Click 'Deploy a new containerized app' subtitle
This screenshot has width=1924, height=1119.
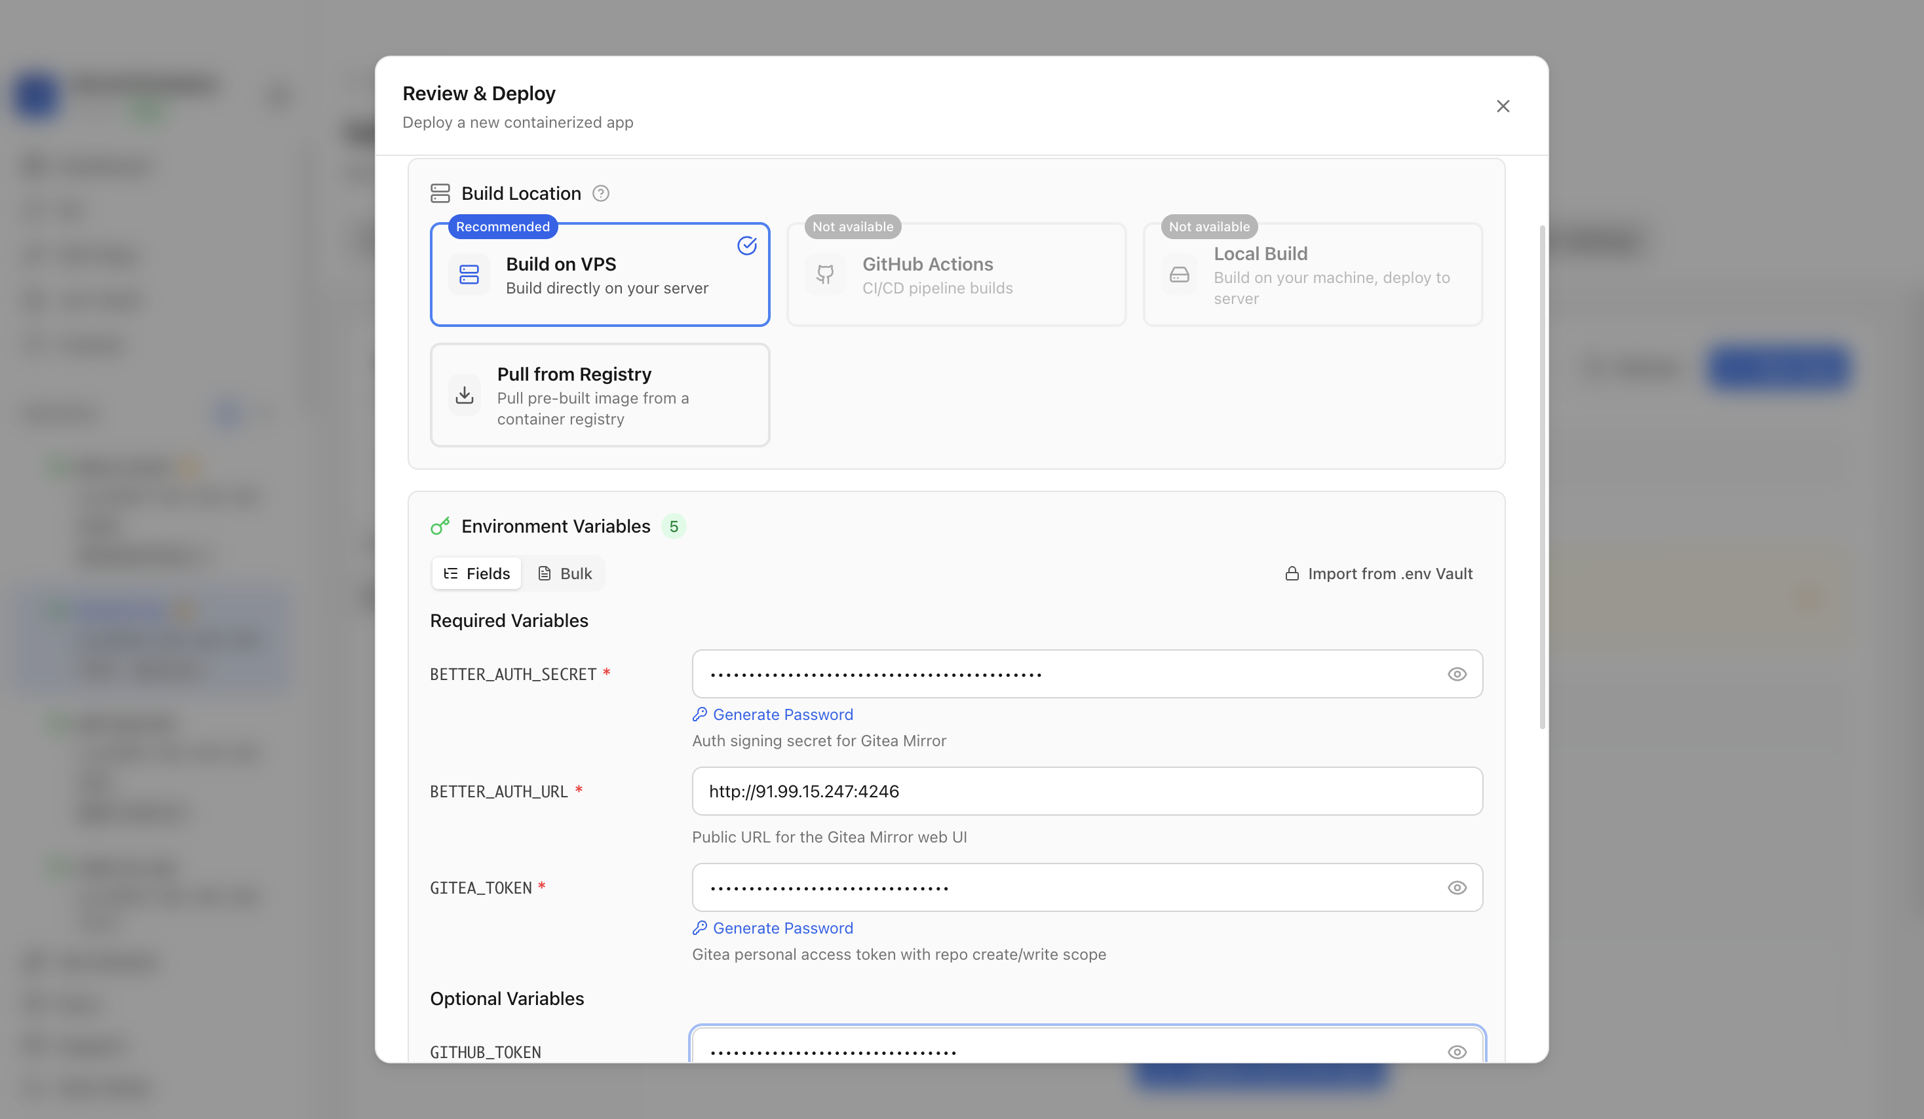[x=518, y=123]
